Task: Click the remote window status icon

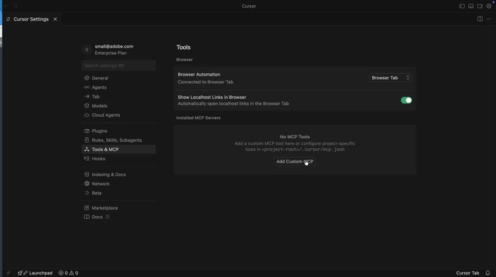Action: (8, 273)
